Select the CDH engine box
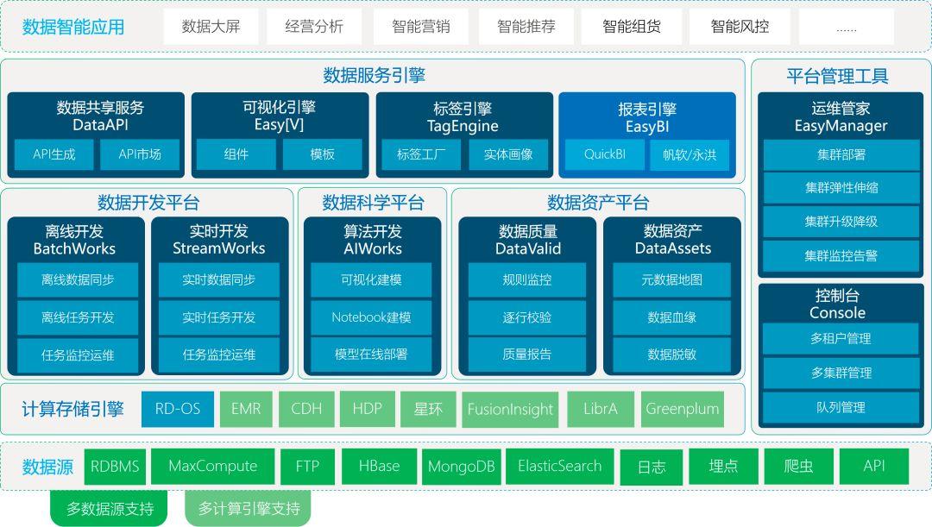This screenshot has height=527, width=932. (x=306, y=409)
